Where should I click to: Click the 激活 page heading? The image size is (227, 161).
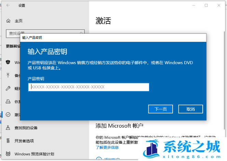click(103, 21)
